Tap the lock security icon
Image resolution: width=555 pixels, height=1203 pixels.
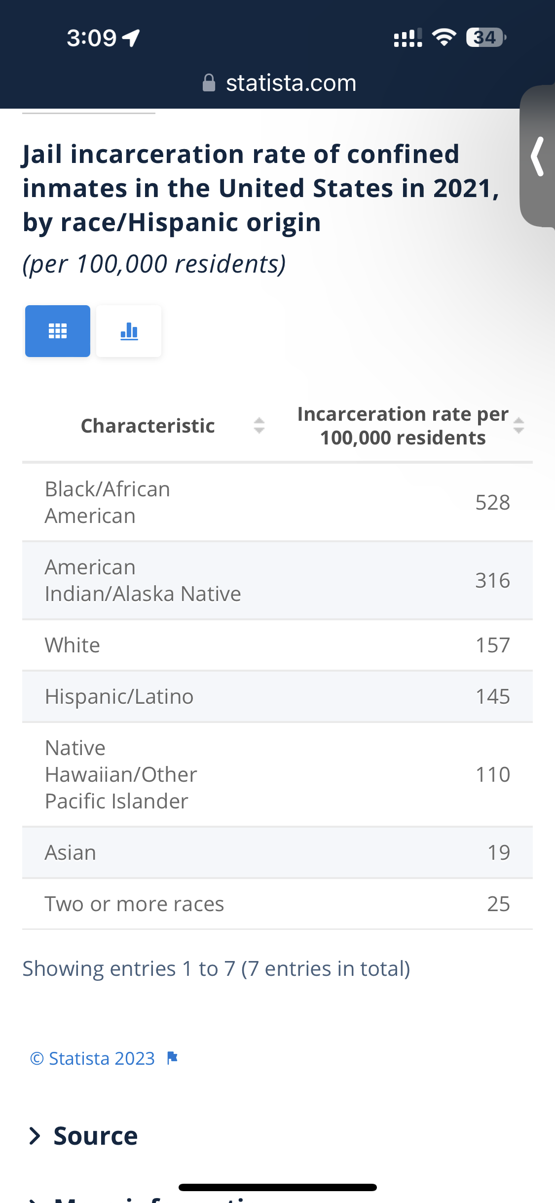coord(209,83)
